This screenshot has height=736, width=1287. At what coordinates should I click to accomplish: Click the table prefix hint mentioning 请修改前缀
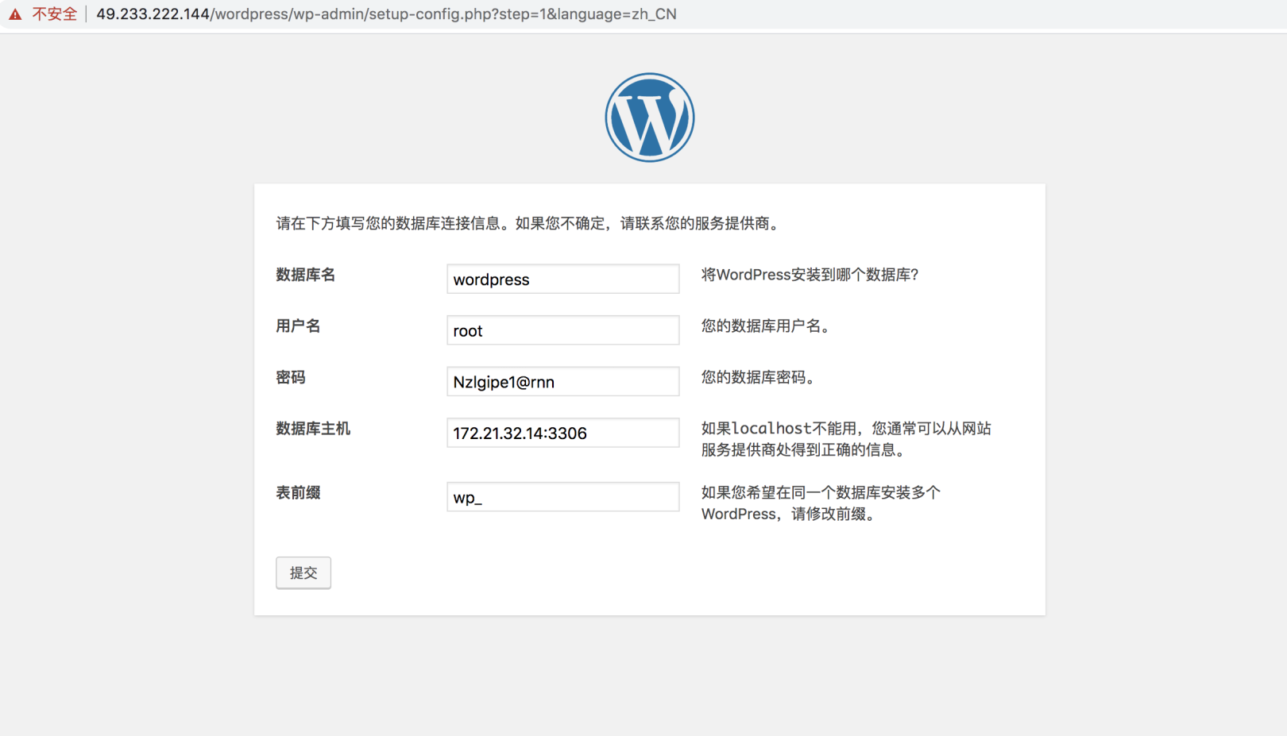tap(821, 503)
